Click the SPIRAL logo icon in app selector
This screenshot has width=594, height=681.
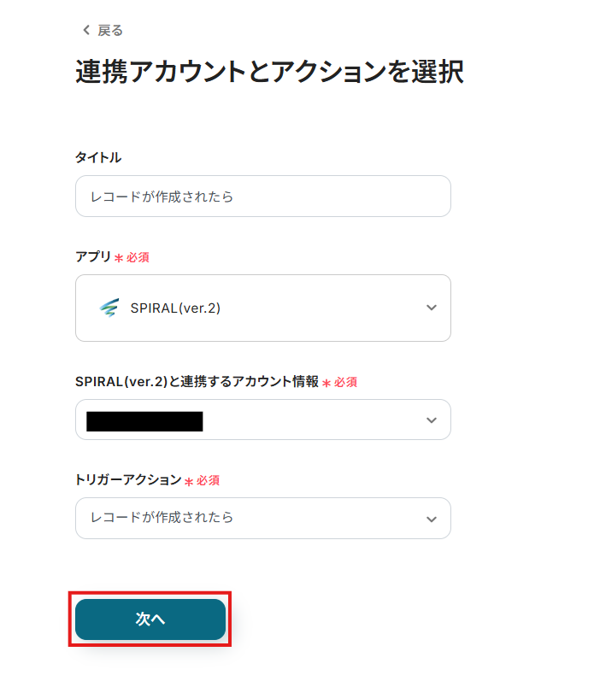pyautogui.click(x=109, y=308)
